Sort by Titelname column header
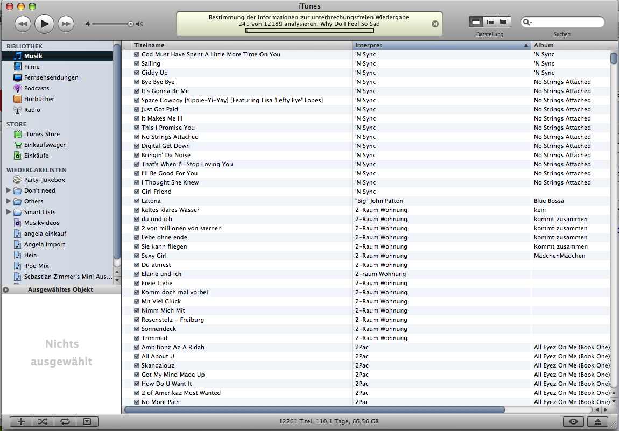The width and height of the screenshot is (619, 431). click(x=242, y=45)
